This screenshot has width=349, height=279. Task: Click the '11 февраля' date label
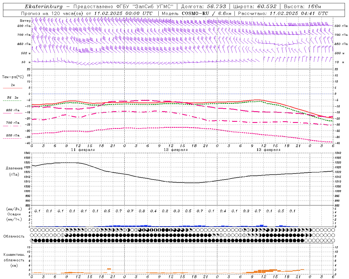[x=83, y=150]
